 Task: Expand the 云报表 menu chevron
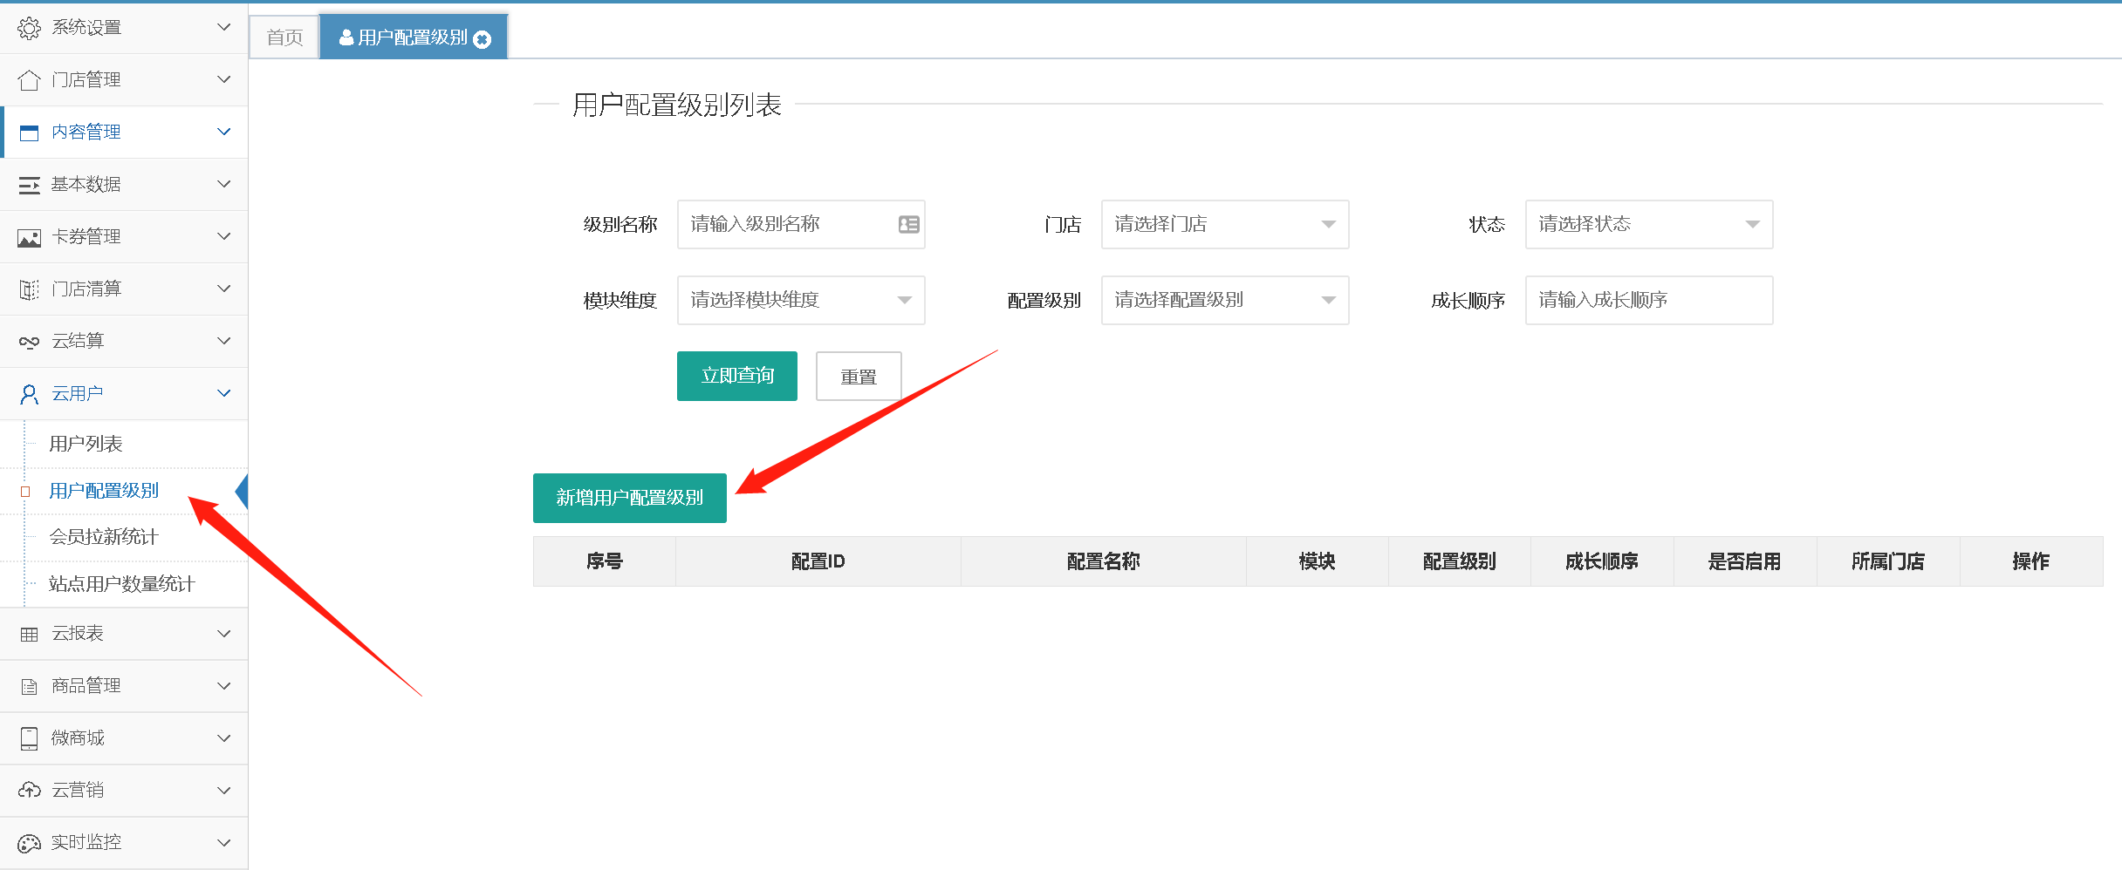point(224,634)
